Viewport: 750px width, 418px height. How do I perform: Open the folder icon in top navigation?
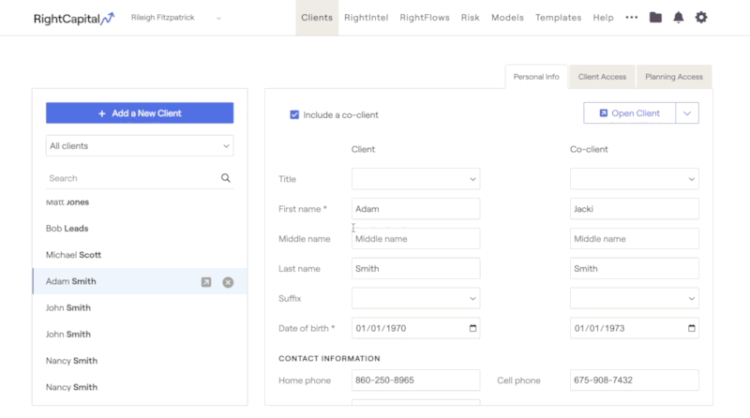click(655, 18)
